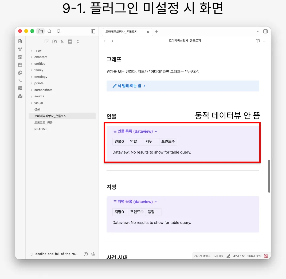Screen dimensions: 286x279
Task: Click the note scrollbar thumb
Action: coord(269,176)
